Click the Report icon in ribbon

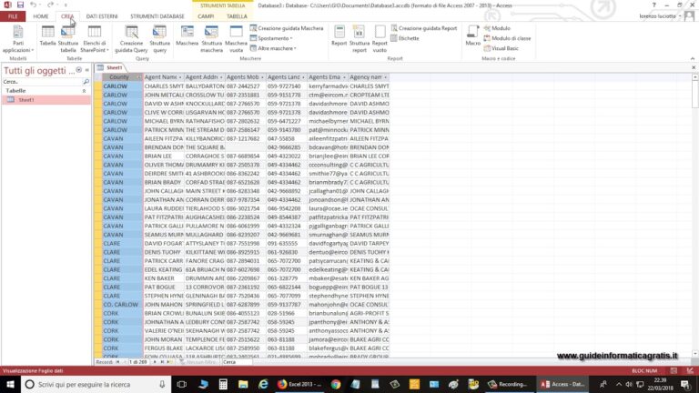339,36
